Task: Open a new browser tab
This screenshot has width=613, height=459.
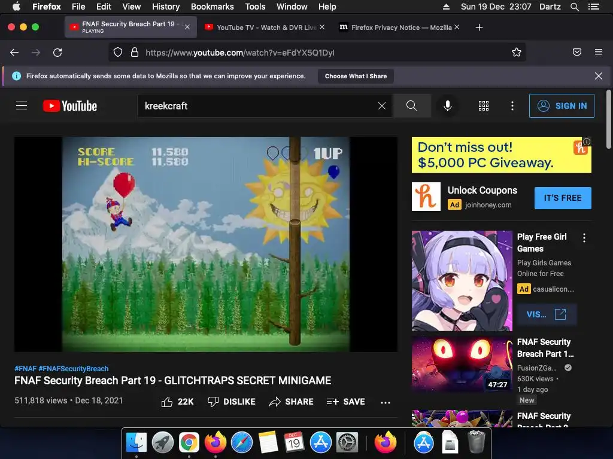Action: (479, 27)
